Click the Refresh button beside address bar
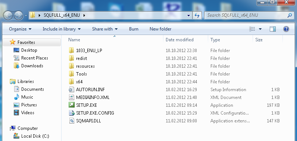297x141 pixels. click(x=197, y=16)
